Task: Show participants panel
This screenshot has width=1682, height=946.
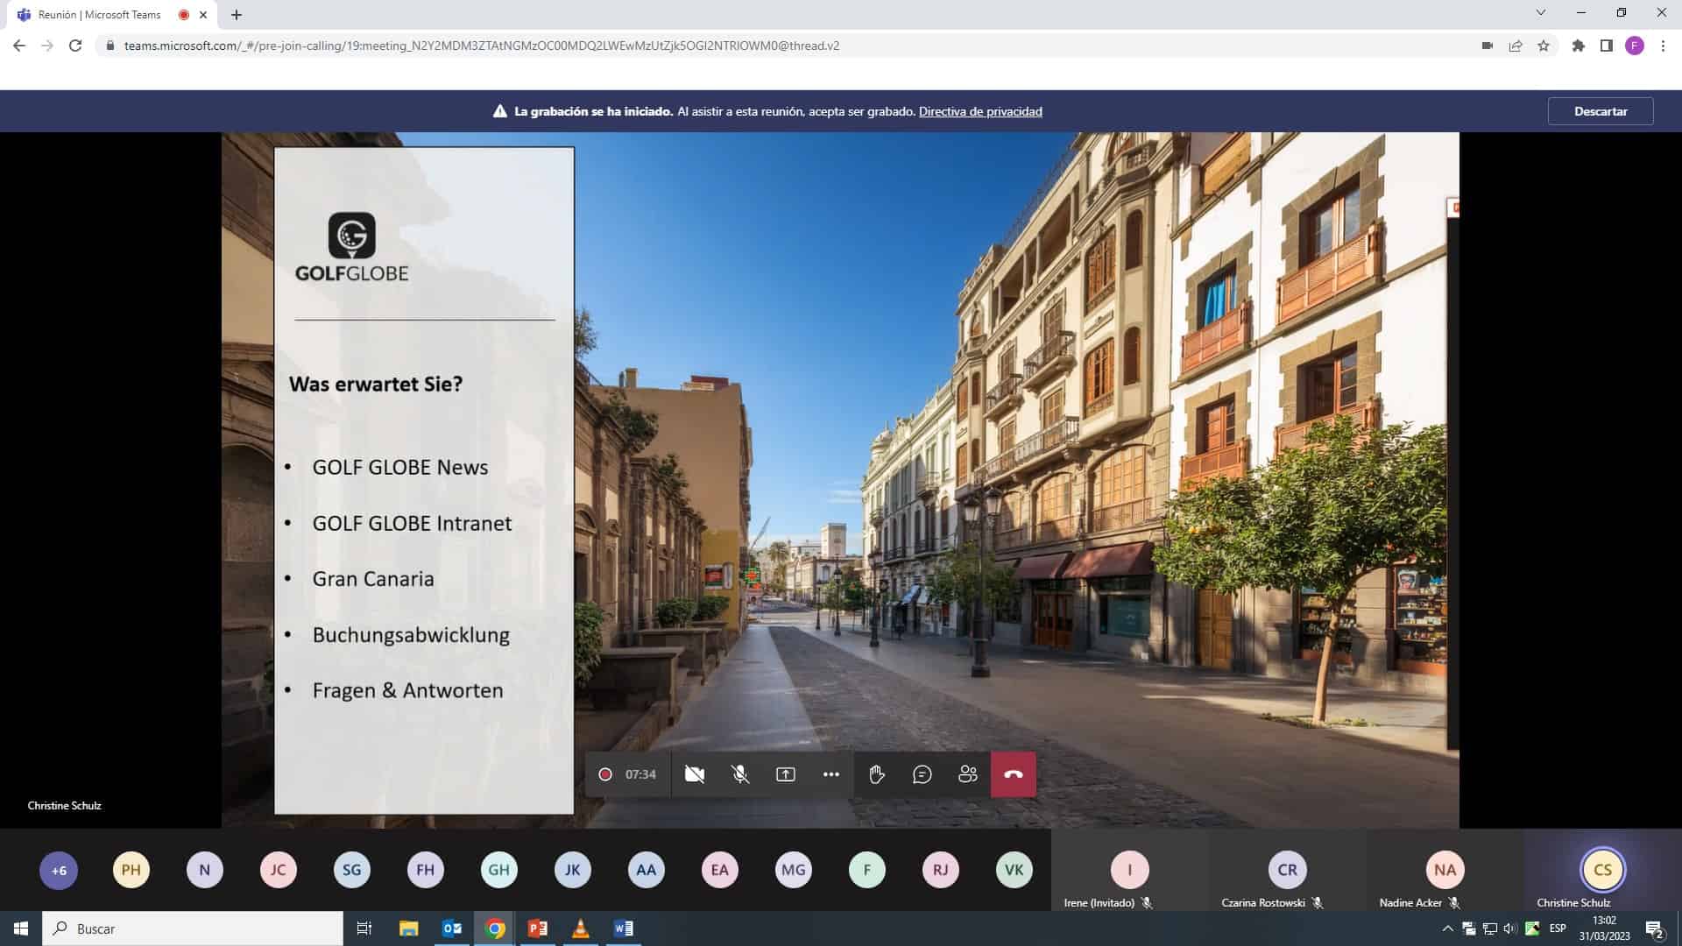Action: tap(968, 774)
